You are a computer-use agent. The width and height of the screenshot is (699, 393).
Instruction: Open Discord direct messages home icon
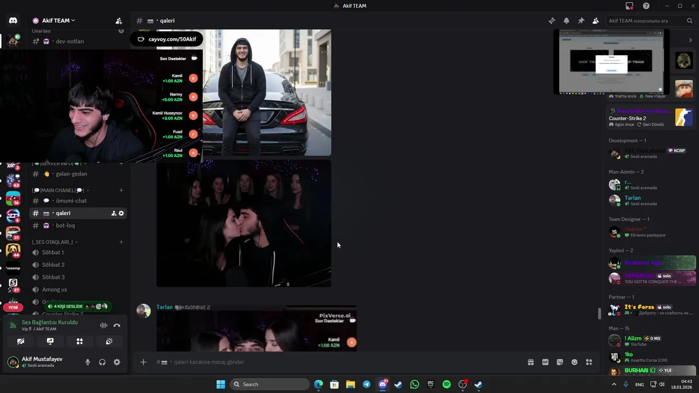coord(13,21)
